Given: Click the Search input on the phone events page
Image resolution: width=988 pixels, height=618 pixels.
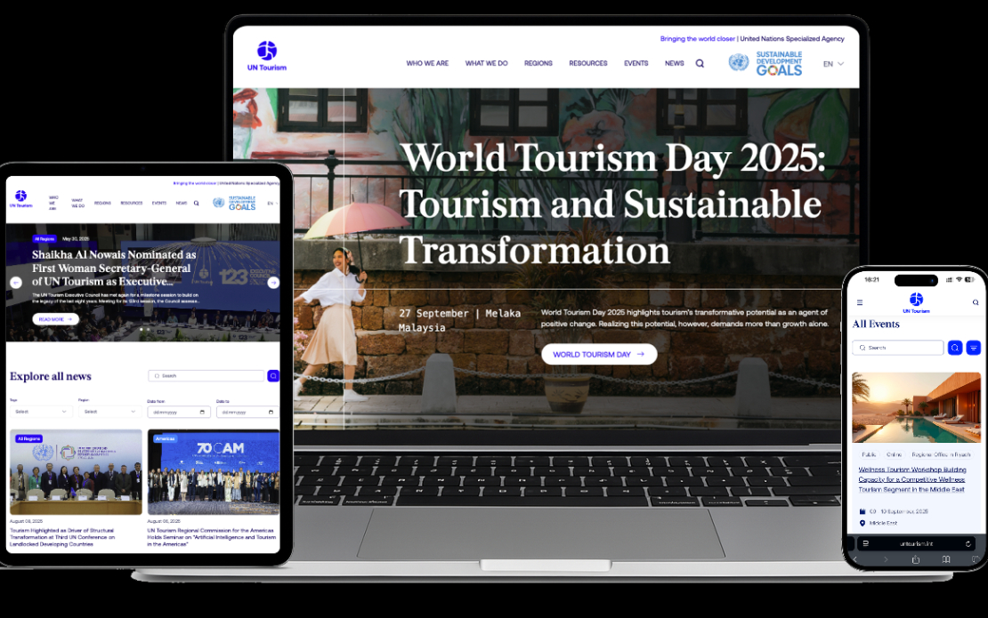Looking at the screenshot, I should pyautogui.click(x=898, y=348).
